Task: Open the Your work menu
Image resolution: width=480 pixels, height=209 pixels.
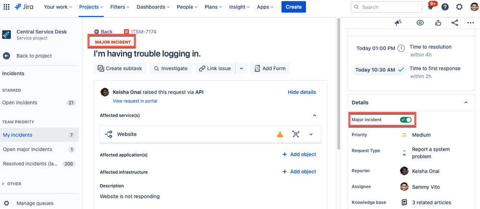Action: (x=58, y=7)
